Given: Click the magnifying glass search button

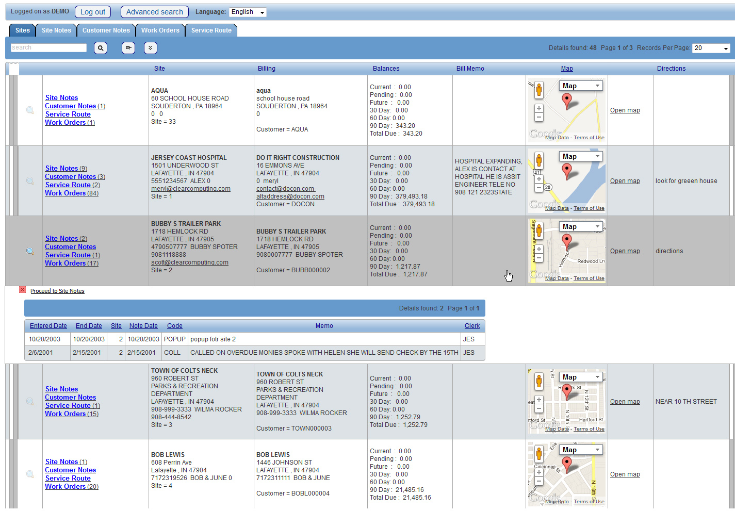Looking at the screenshot, I should pyautogui.click(x=101, y=48).
